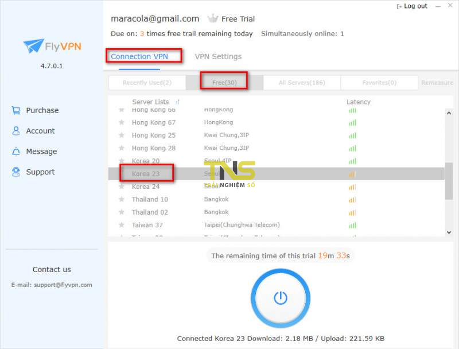Select the Thailand 02 server
Screen dimensions: 459x349
(277, 212)
